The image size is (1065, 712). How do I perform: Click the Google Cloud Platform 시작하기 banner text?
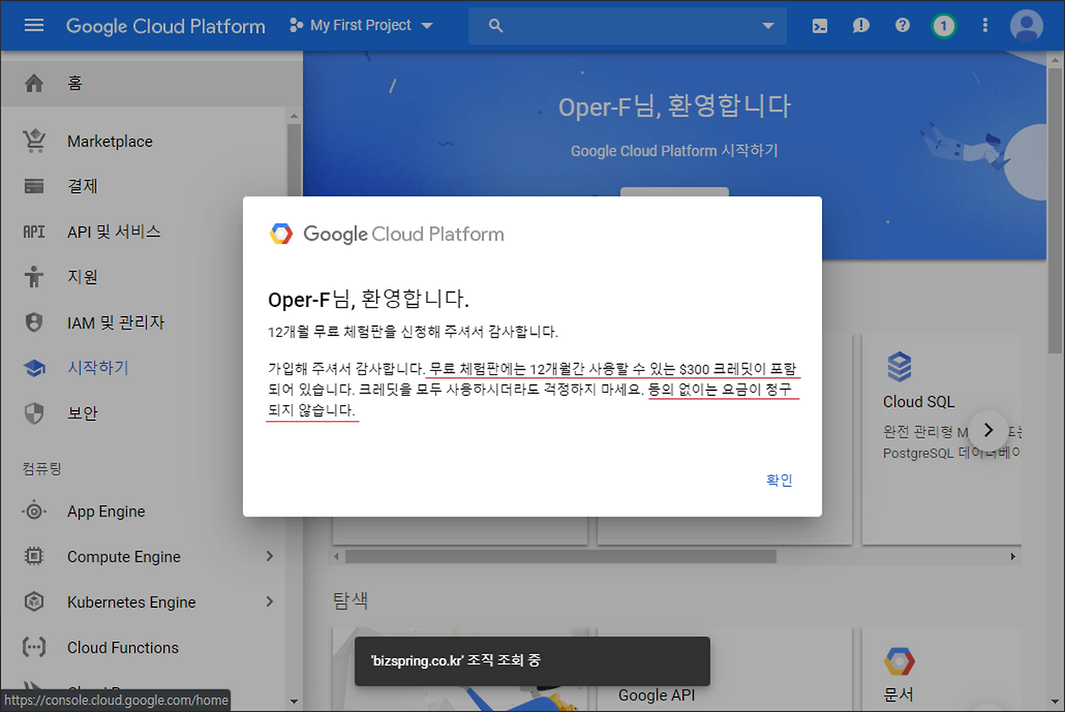coord(674,151)
